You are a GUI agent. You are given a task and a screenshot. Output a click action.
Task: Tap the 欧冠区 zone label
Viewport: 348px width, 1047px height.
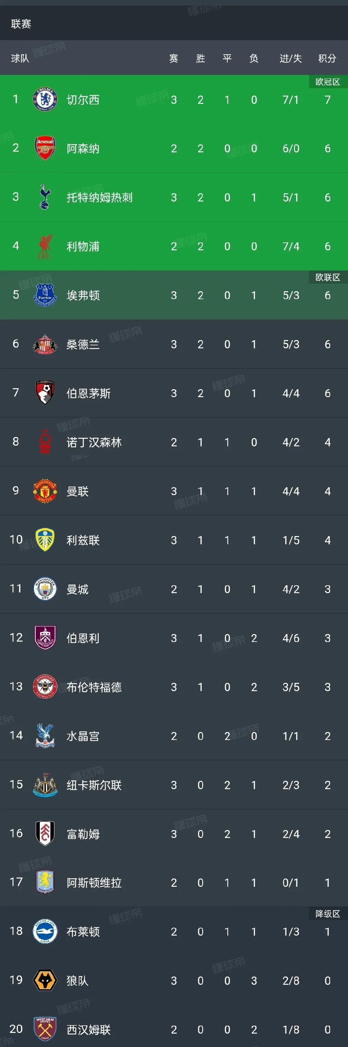click(328, 82)
